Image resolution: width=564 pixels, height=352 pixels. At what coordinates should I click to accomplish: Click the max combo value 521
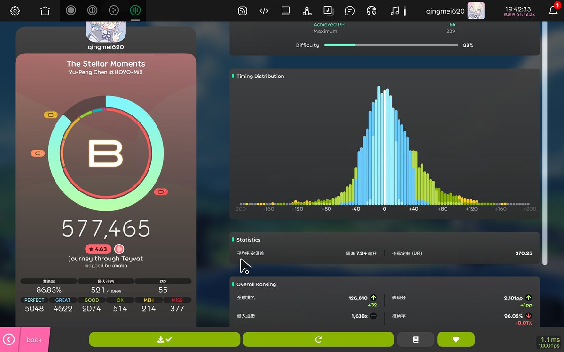coord(98,290)
